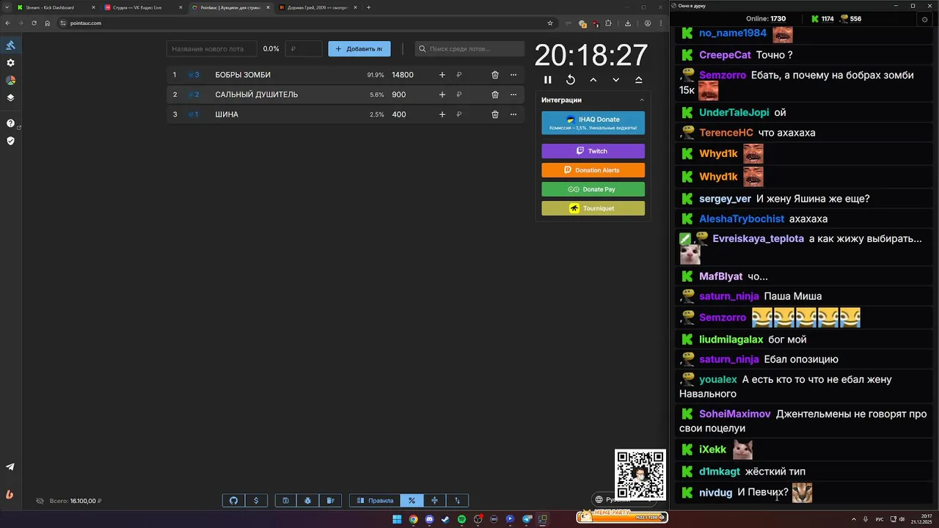Pause the auction timer
This screenshot has height=528, width=939.
coord(547,80)
